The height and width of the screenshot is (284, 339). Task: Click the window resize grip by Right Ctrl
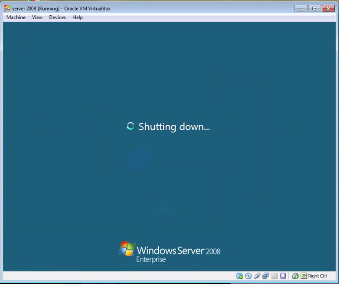tap(333, 277)
